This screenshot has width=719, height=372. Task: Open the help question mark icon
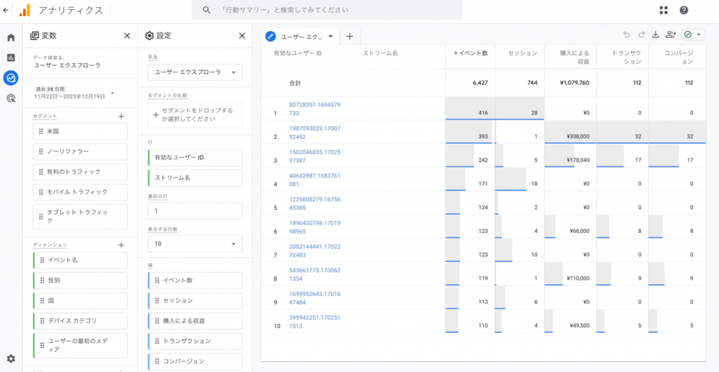point(683,10)
